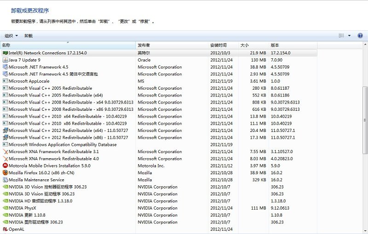Image resolution: width=368 pixels, height=234 pixels.
Task: Click install date 2012/11/12
Action: (x=221, y=166)
